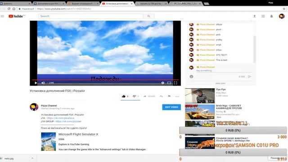Toggle theater mode

[x=169, y=83]
